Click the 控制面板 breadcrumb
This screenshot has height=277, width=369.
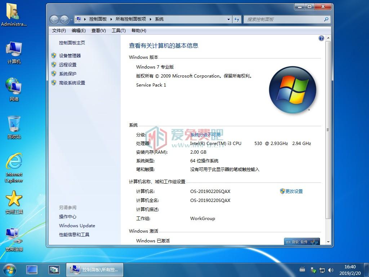click(x=98, y=19)
